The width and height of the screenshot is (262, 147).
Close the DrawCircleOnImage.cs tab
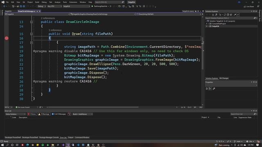point(40,11)
